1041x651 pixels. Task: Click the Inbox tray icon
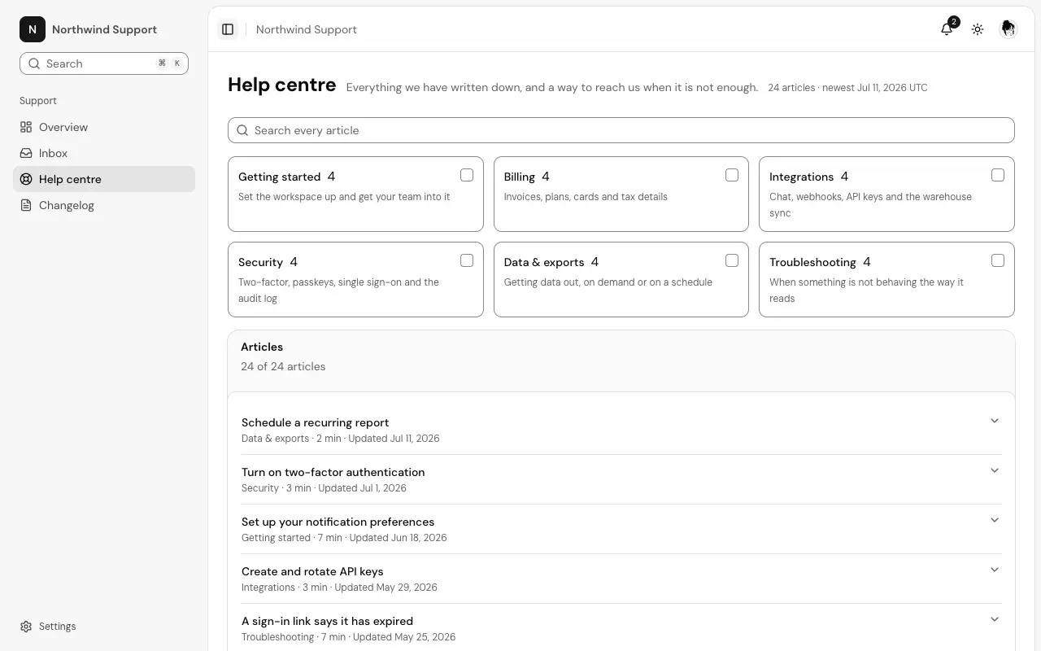pos(26,153)
